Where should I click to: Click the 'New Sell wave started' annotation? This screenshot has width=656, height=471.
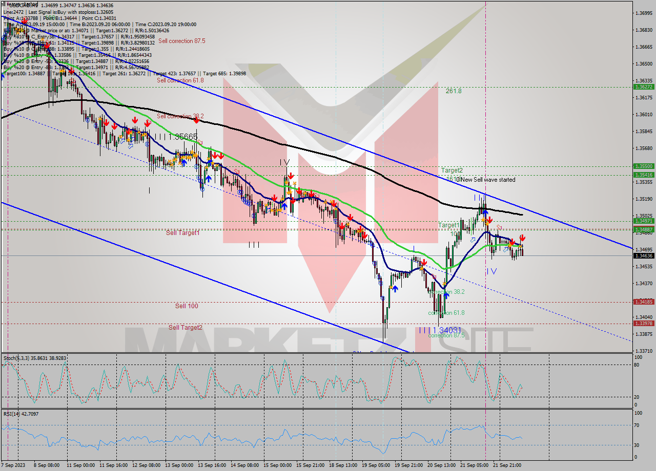[488, 180]
